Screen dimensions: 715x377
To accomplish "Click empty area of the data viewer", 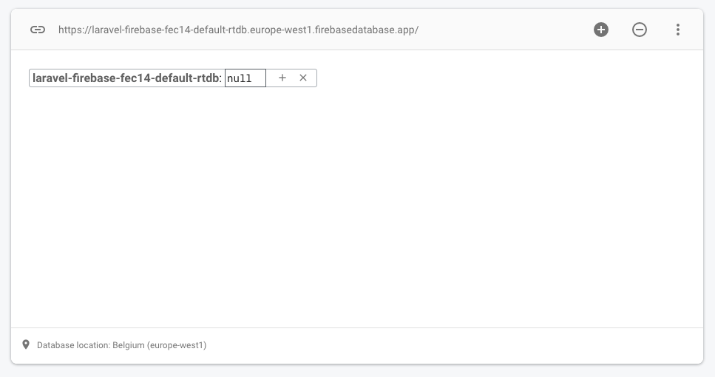I will [x=355, y=207].
